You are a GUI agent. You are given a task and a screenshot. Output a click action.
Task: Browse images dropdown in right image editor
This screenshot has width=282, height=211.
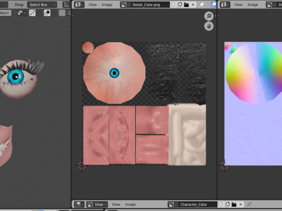click(x=271, y=5)
